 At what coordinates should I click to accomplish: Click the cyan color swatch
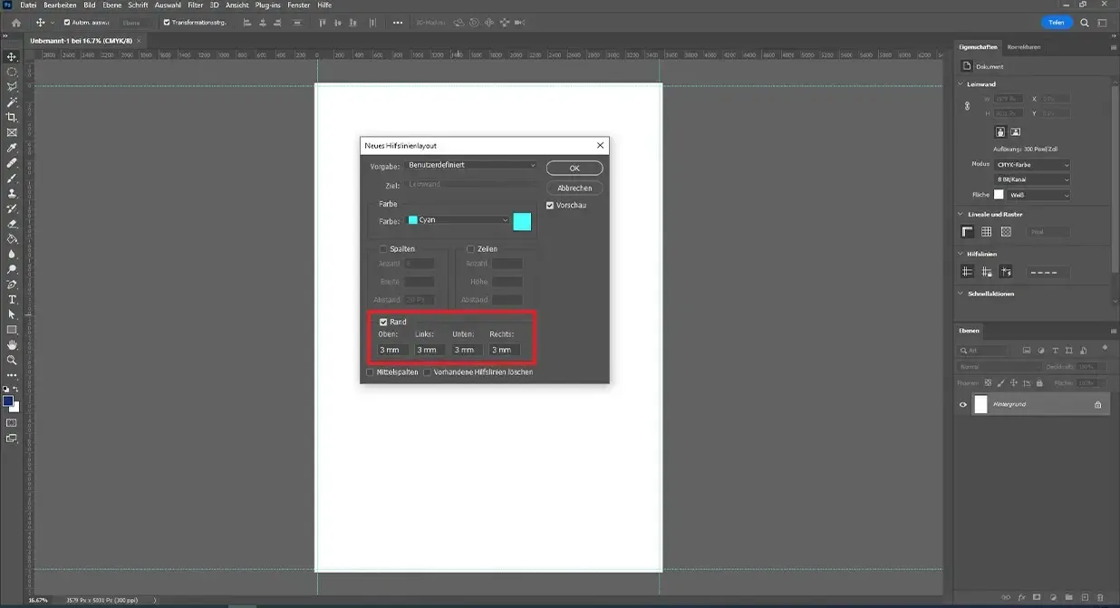521,220
